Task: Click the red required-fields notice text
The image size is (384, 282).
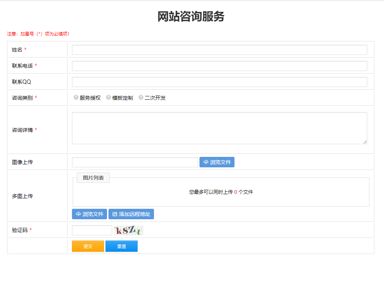Action: [x=38, y=34]
